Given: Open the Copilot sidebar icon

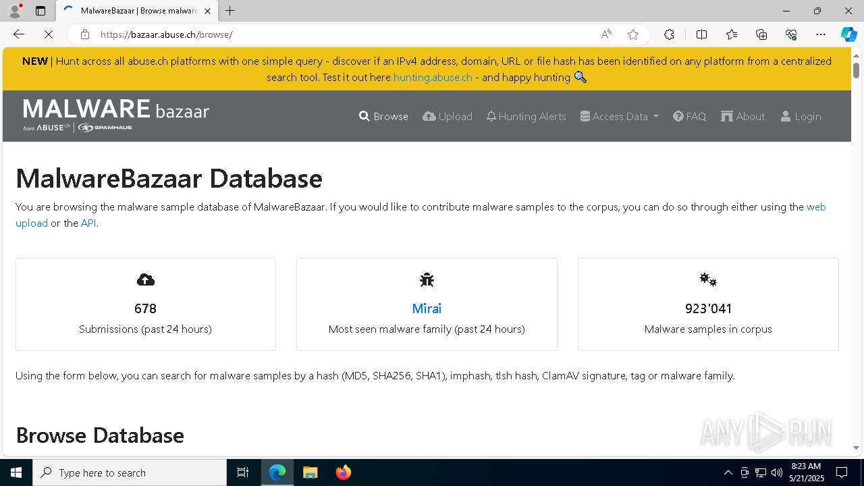Looking at the screenshot, I should (848, 34).
